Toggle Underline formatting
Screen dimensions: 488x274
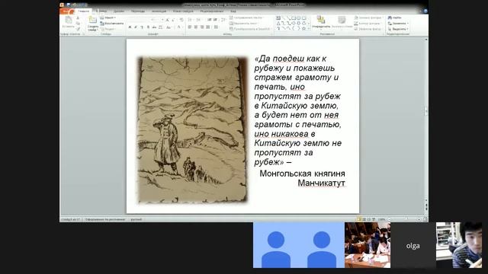pos(142,27)
